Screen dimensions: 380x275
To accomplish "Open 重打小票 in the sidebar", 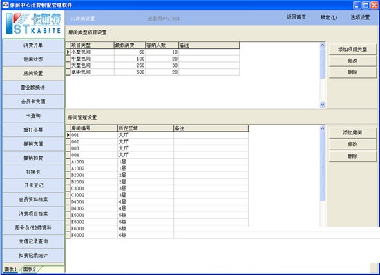I will (x=33, y=130).
